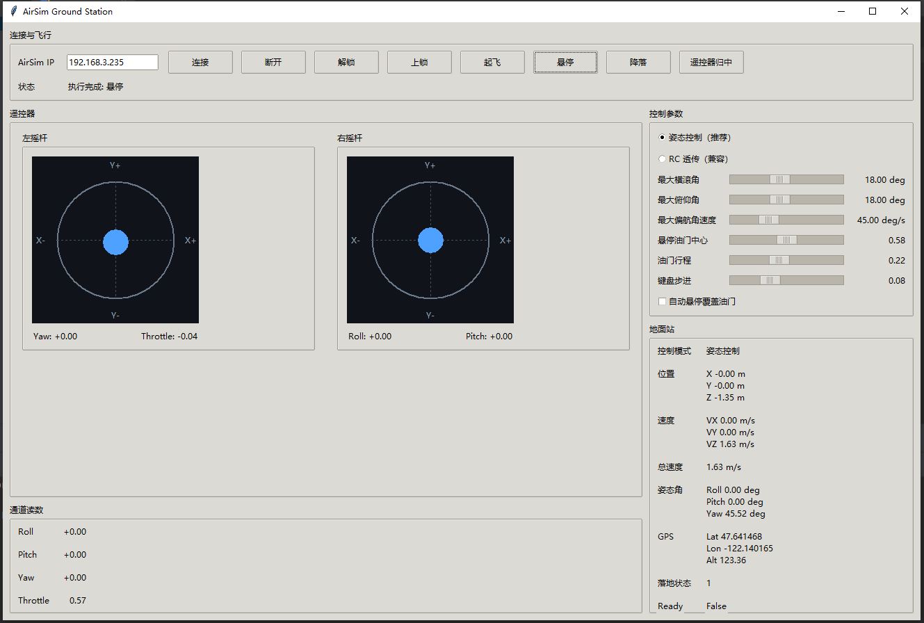This screenshot has height=623, width=924.
Task: Click the Yaw: +0.00 readout under left stick
Action: click(x=56, y=337)
